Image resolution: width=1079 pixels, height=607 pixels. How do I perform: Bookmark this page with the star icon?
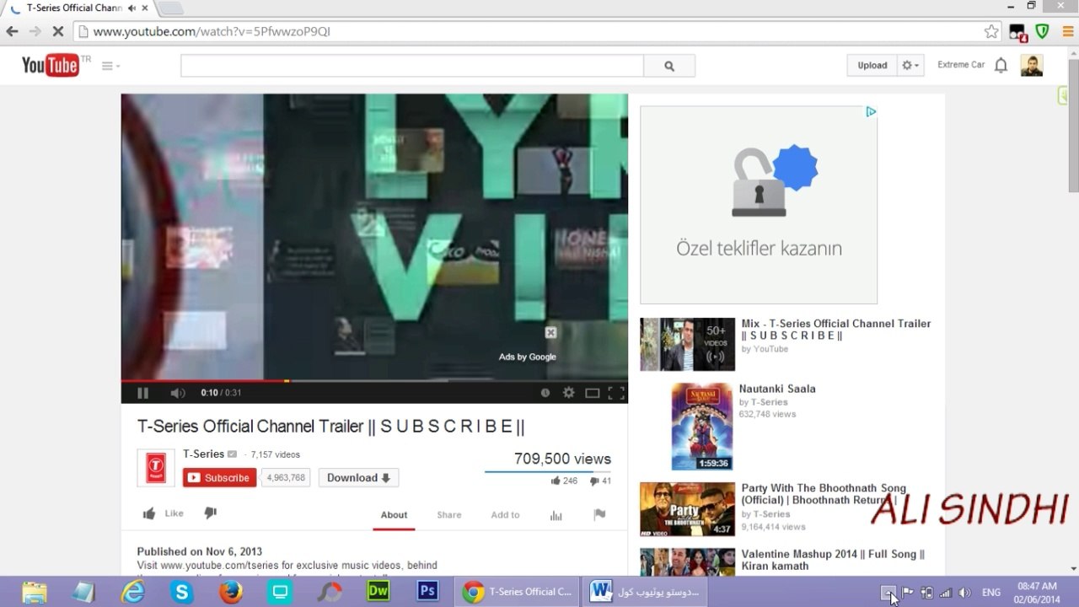pos(991,31)
